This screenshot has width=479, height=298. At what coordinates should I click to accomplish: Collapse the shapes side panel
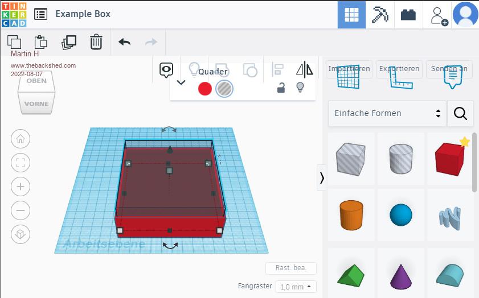[322, 178]
